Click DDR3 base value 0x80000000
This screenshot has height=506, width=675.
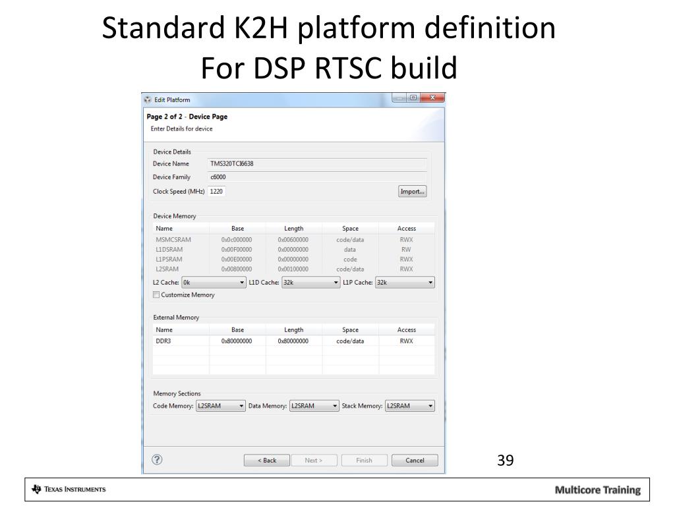click(x=237, y=341)
